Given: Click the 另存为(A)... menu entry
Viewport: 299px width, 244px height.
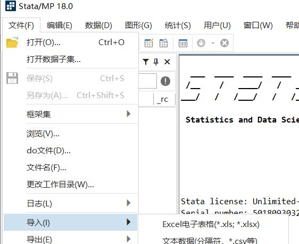Looking at the screenshot, I should point(71,95).
